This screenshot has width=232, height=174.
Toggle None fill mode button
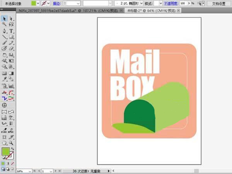point(12,164)
